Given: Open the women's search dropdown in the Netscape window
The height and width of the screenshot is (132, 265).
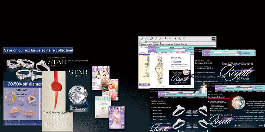Looking at the screenshot, I should [x=177, y=48].
